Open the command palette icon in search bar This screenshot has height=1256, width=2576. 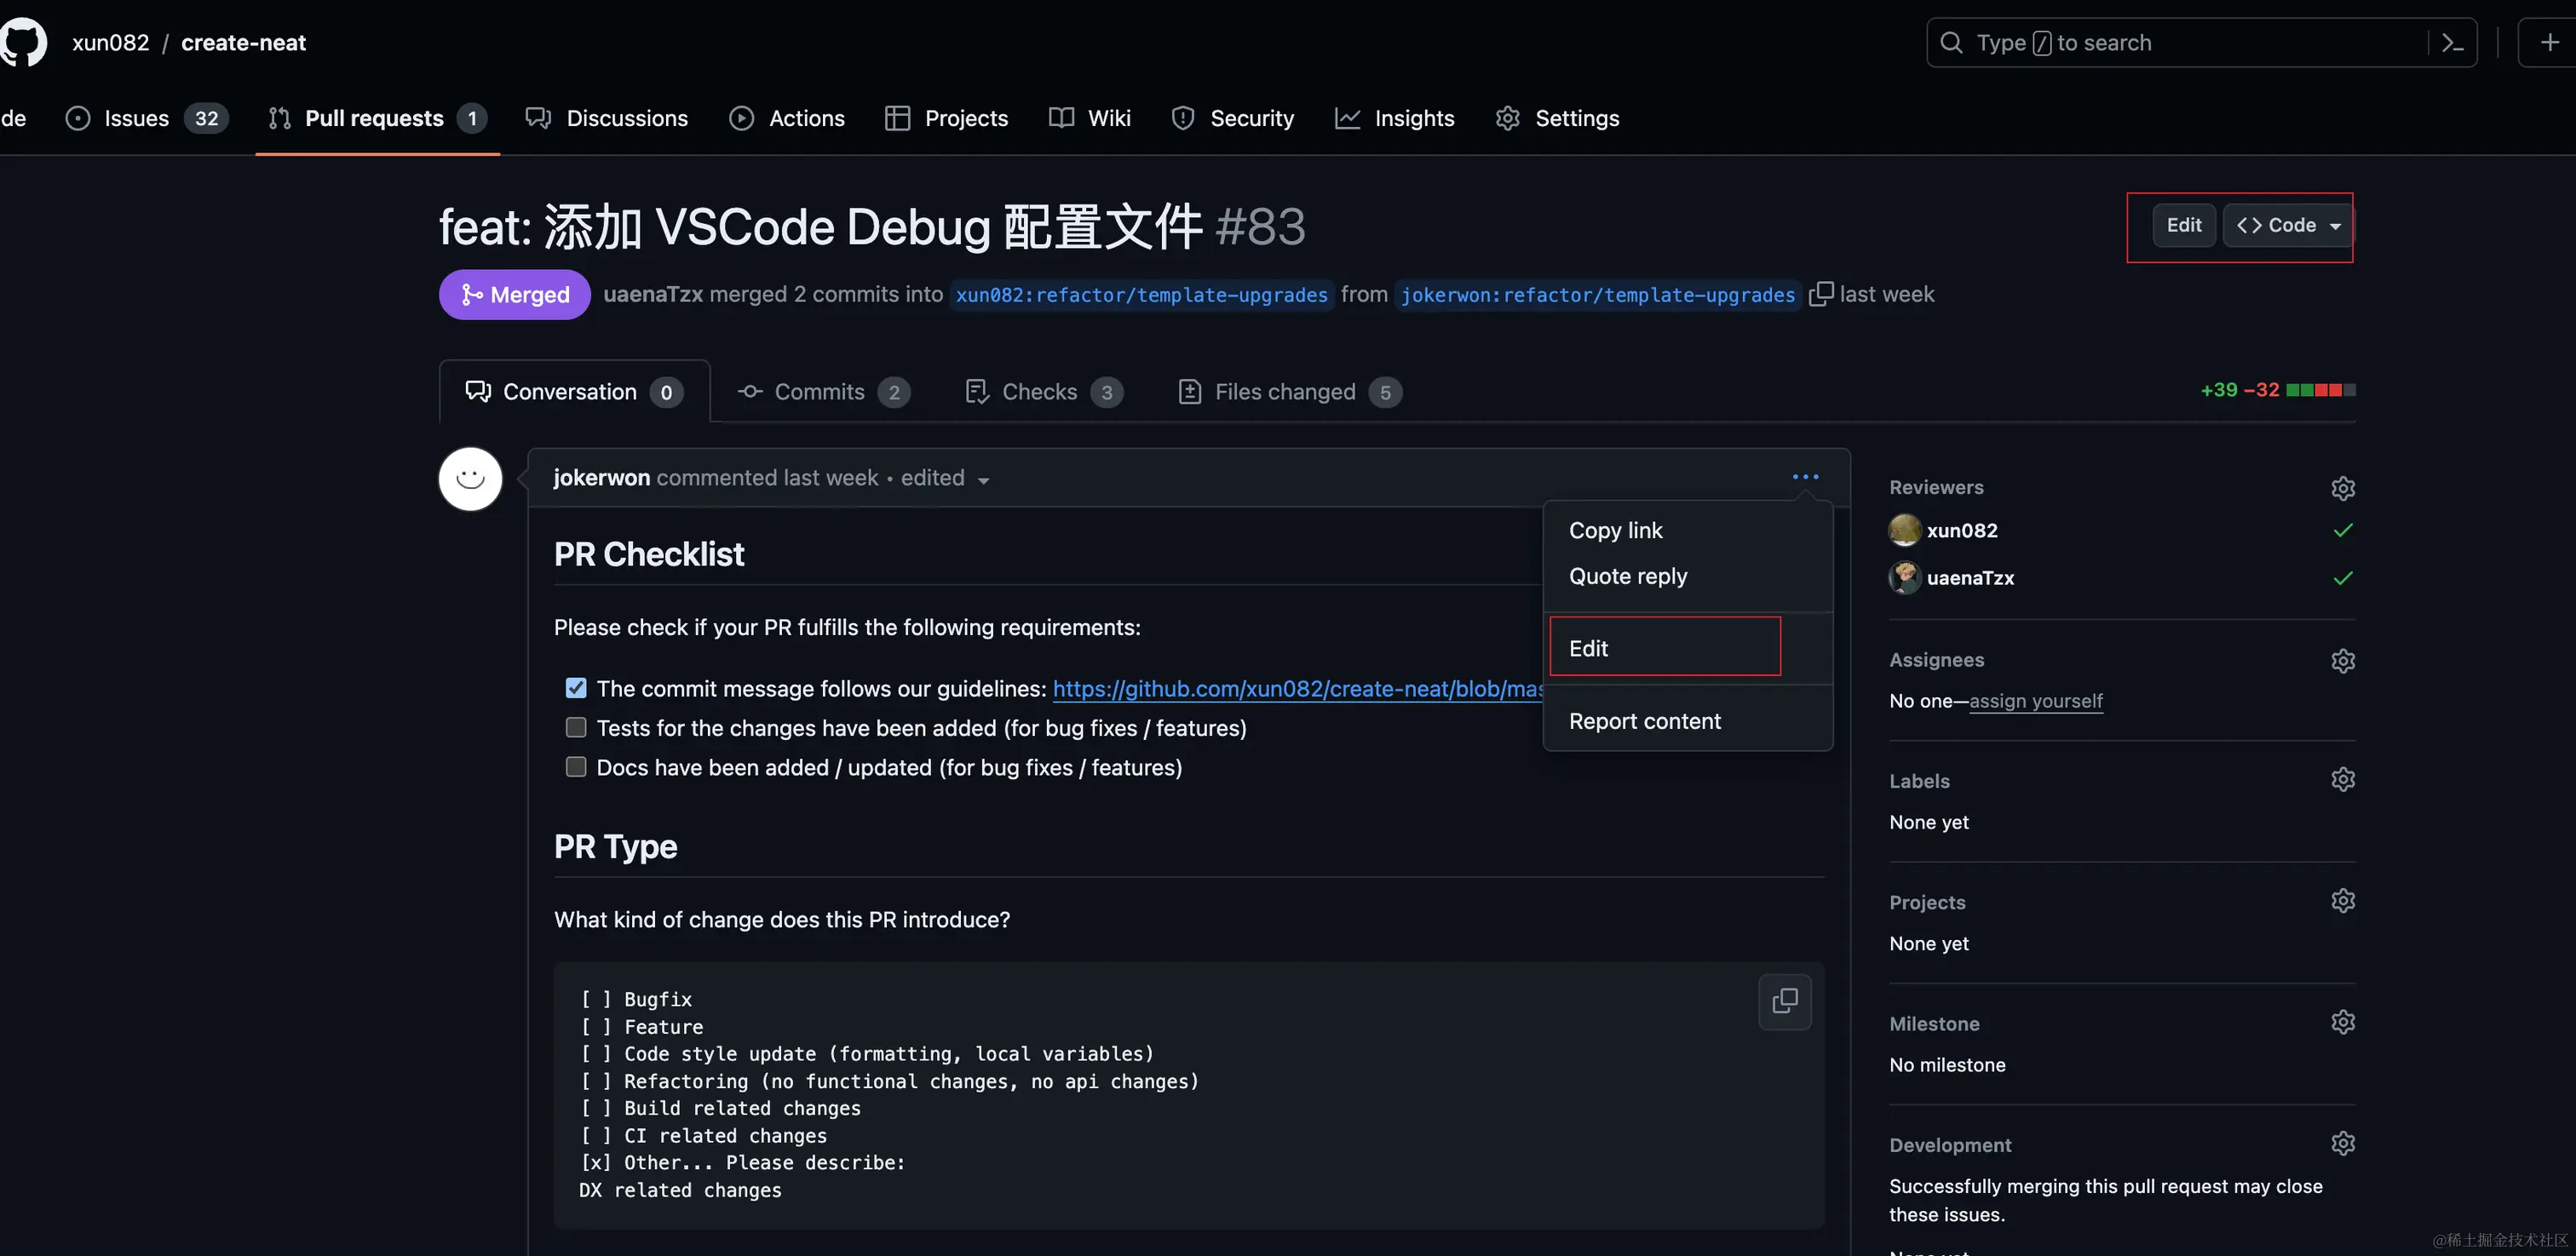pyautogui.click(x=2452, y=43)
